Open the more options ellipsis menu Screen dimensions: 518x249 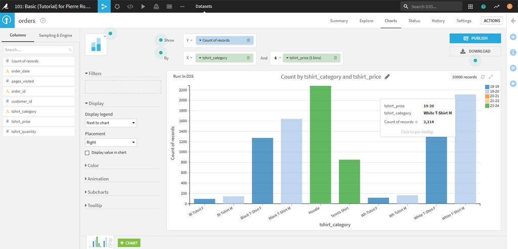pyautogui.click(x=182, y=6)
